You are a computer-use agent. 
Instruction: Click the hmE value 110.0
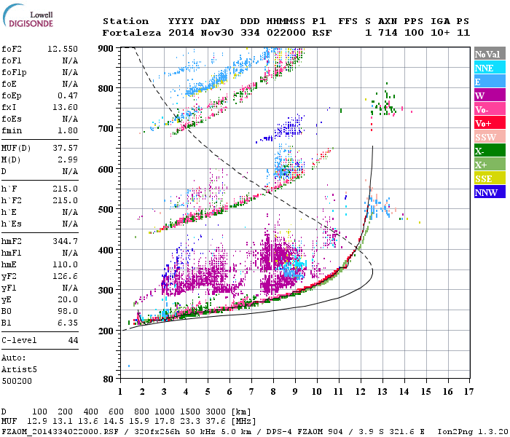click(x=65, y=264)
